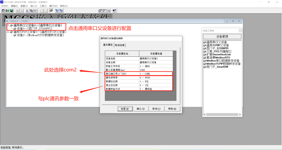Click the minimum period value 1000

[156, 70]
